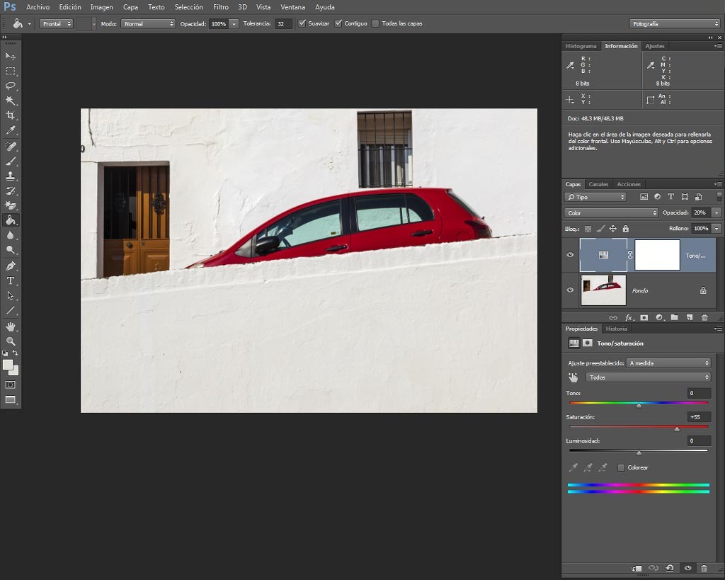The width and height of the screenshot is (725, 580).
Task: Click the Luminosidad slider handle
Action: coord(639,453)
